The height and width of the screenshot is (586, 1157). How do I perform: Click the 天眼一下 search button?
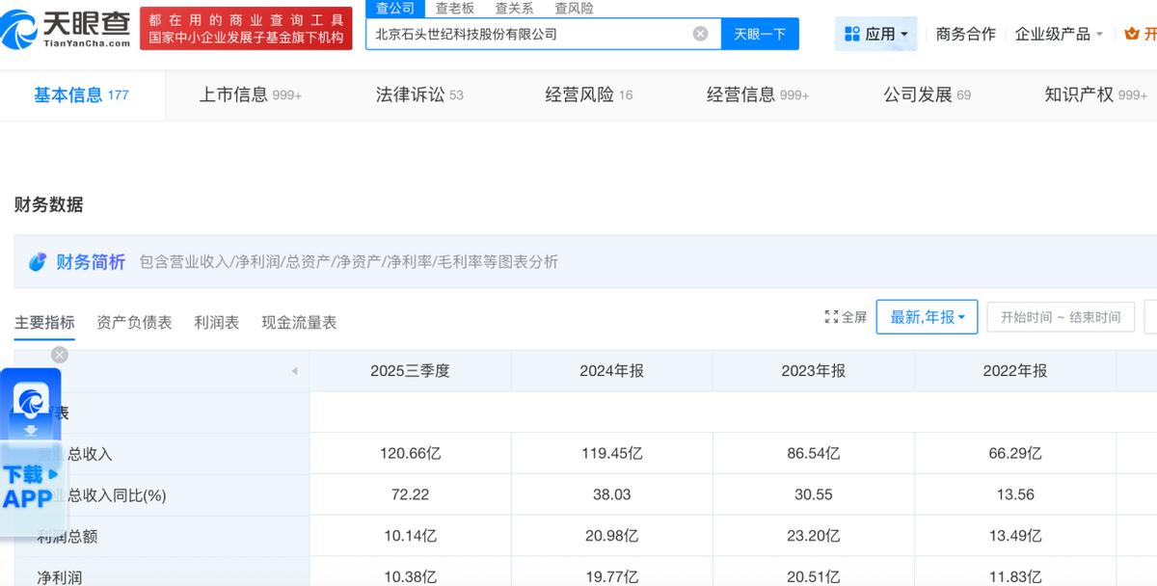tap(760, 34)
